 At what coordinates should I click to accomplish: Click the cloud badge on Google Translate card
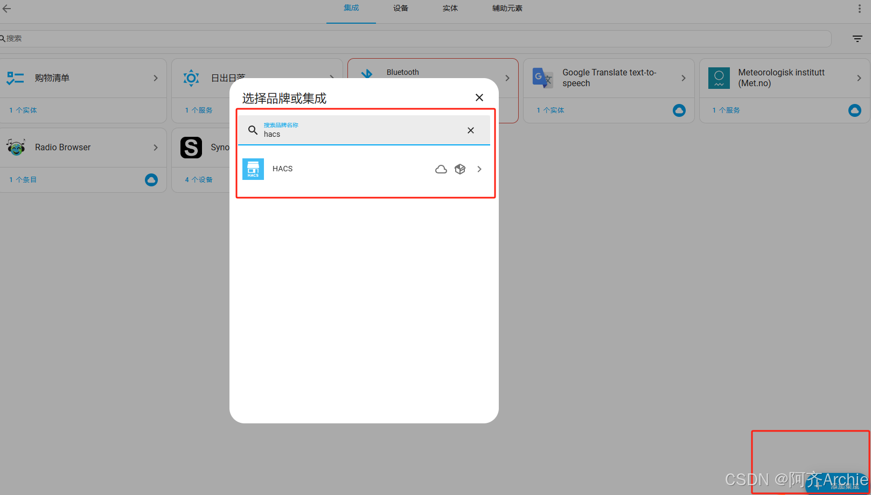pyautogui.click(x=679, y=110)
